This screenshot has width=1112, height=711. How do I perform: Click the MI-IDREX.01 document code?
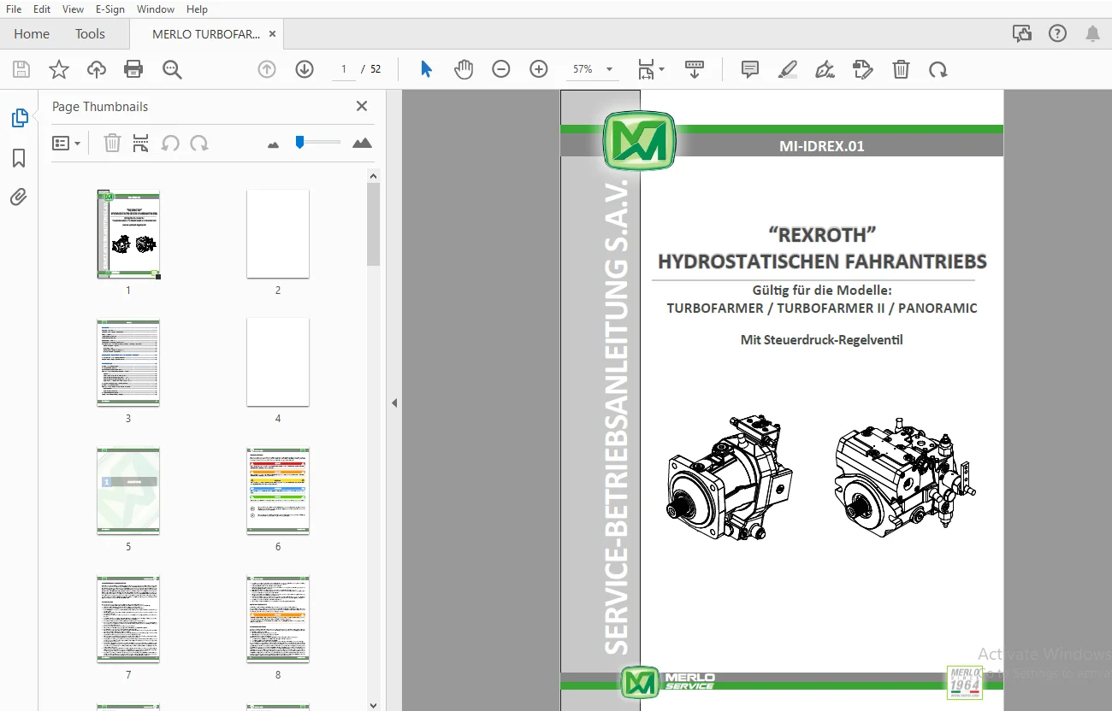[821, 146]
